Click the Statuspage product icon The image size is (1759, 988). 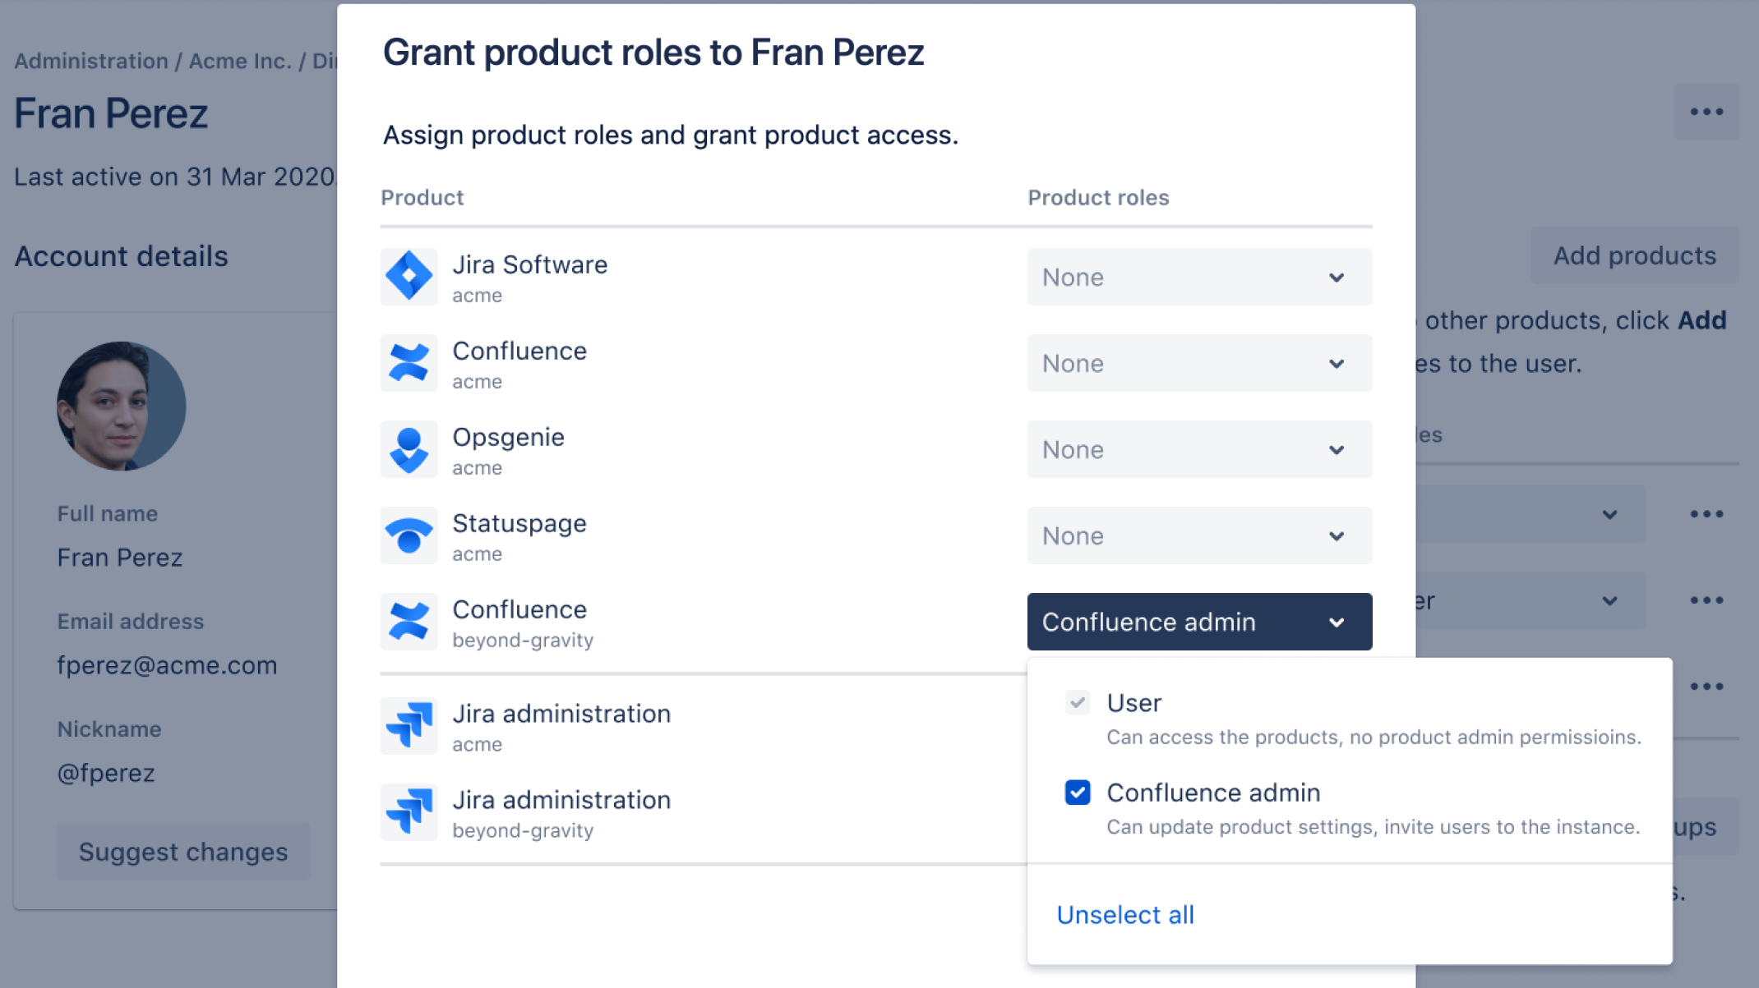[409, 535]
